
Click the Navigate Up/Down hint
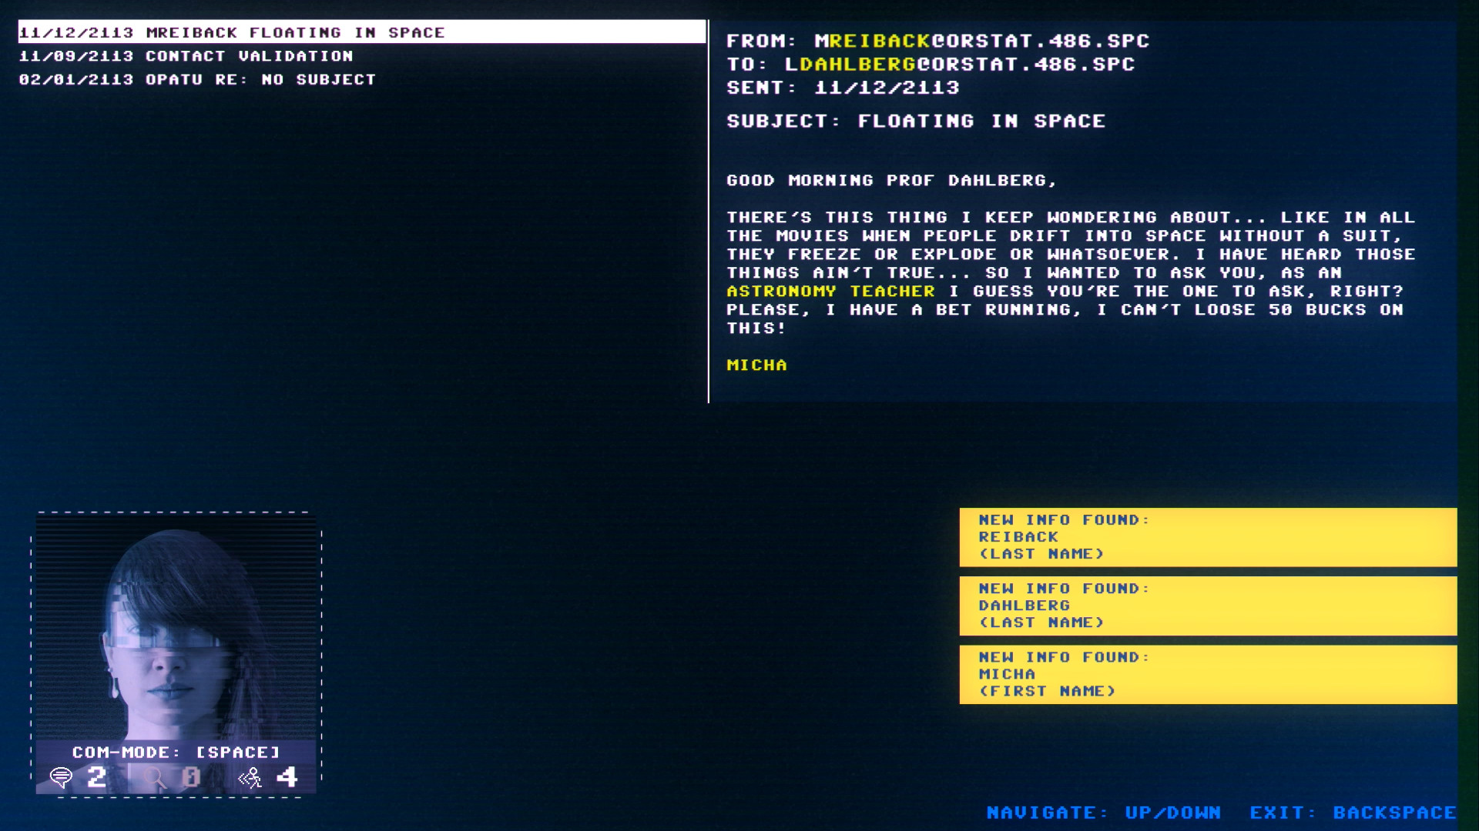1103,813
